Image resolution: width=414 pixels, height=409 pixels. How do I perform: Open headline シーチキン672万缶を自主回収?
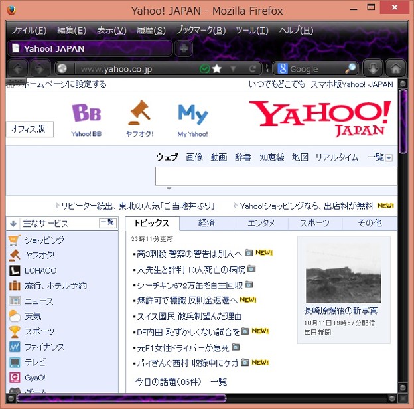tap(190, 286)
